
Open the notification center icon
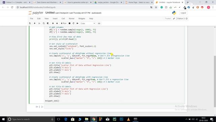(212, 119)
